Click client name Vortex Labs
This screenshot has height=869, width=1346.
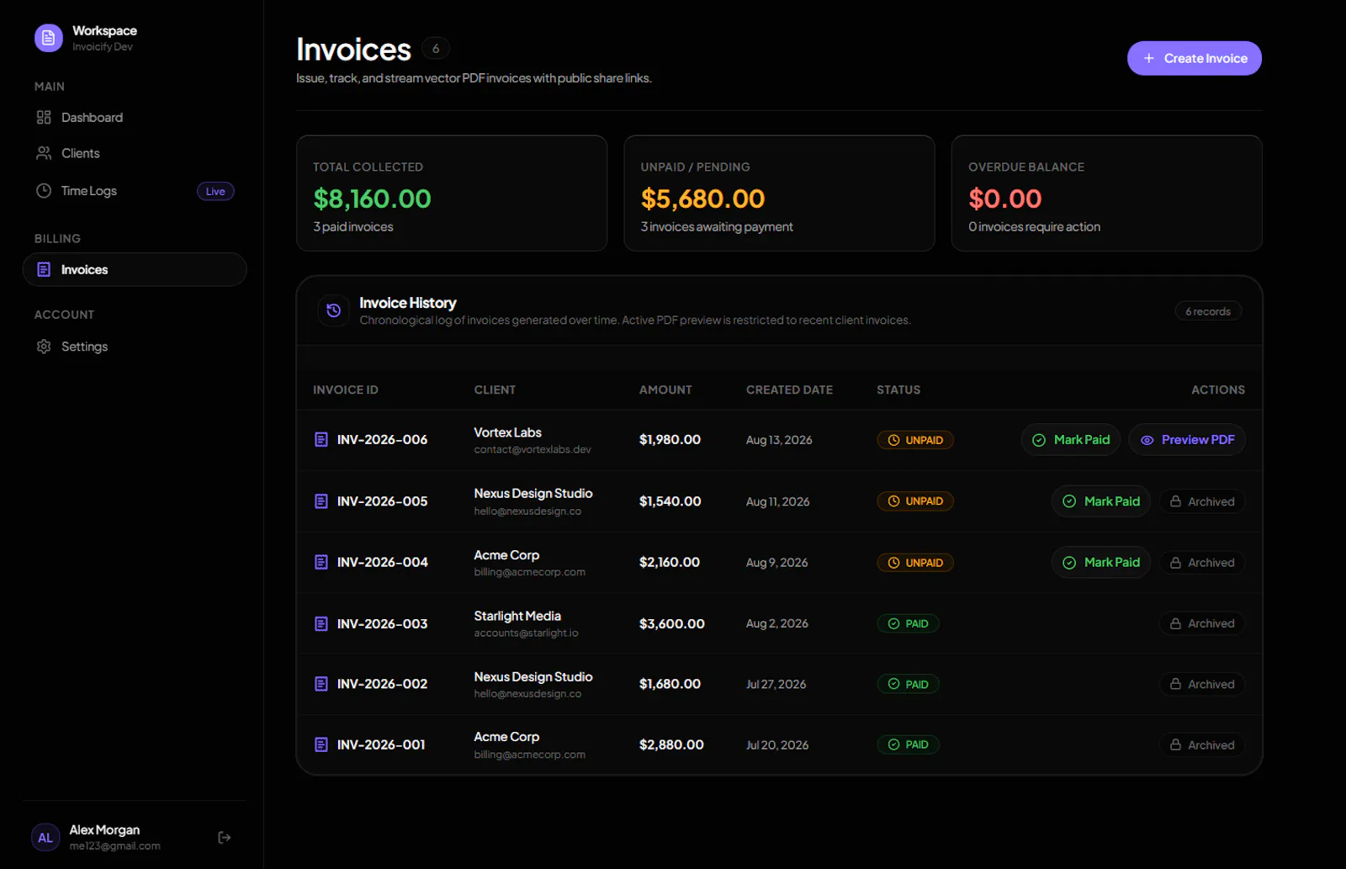507,432
